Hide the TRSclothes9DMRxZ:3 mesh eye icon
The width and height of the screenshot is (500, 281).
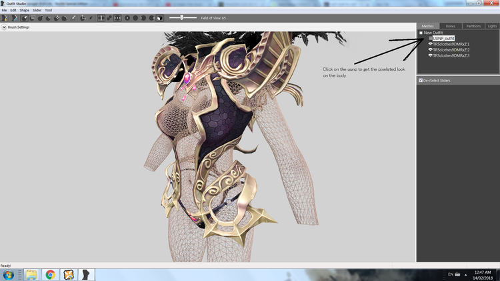[430, 55]
